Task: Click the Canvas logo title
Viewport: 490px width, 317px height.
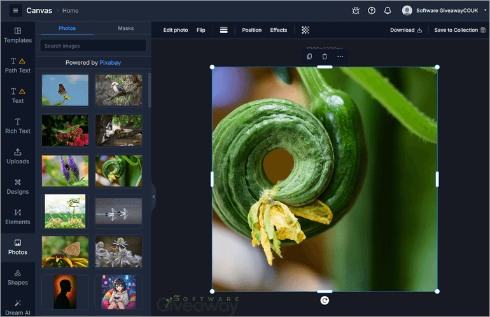Action: pyautogui.click(x=39, y=11)
